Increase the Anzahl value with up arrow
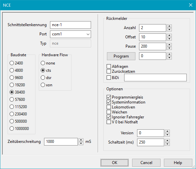Screen dimensions: 196x169 (x=169, y=26)
